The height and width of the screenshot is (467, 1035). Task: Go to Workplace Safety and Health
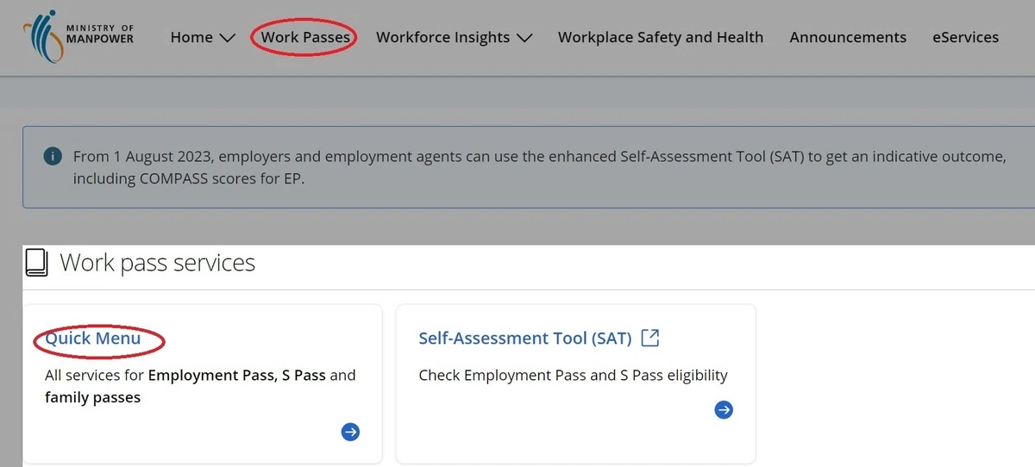pyautogui.click(x=661, y=37)
